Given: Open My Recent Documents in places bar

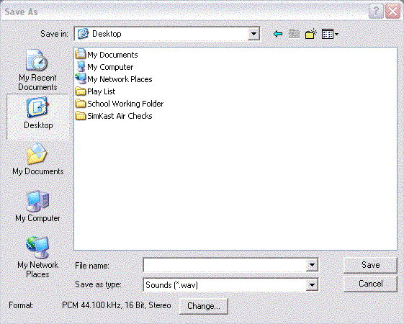Looking at the screenshot, I should coord(37,70).
